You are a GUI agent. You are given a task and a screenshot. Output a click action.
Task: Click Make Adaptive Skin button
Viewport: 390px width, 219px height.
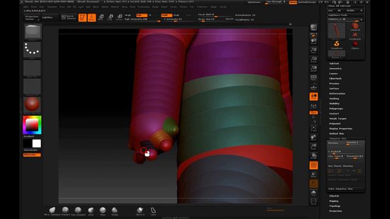341,189
